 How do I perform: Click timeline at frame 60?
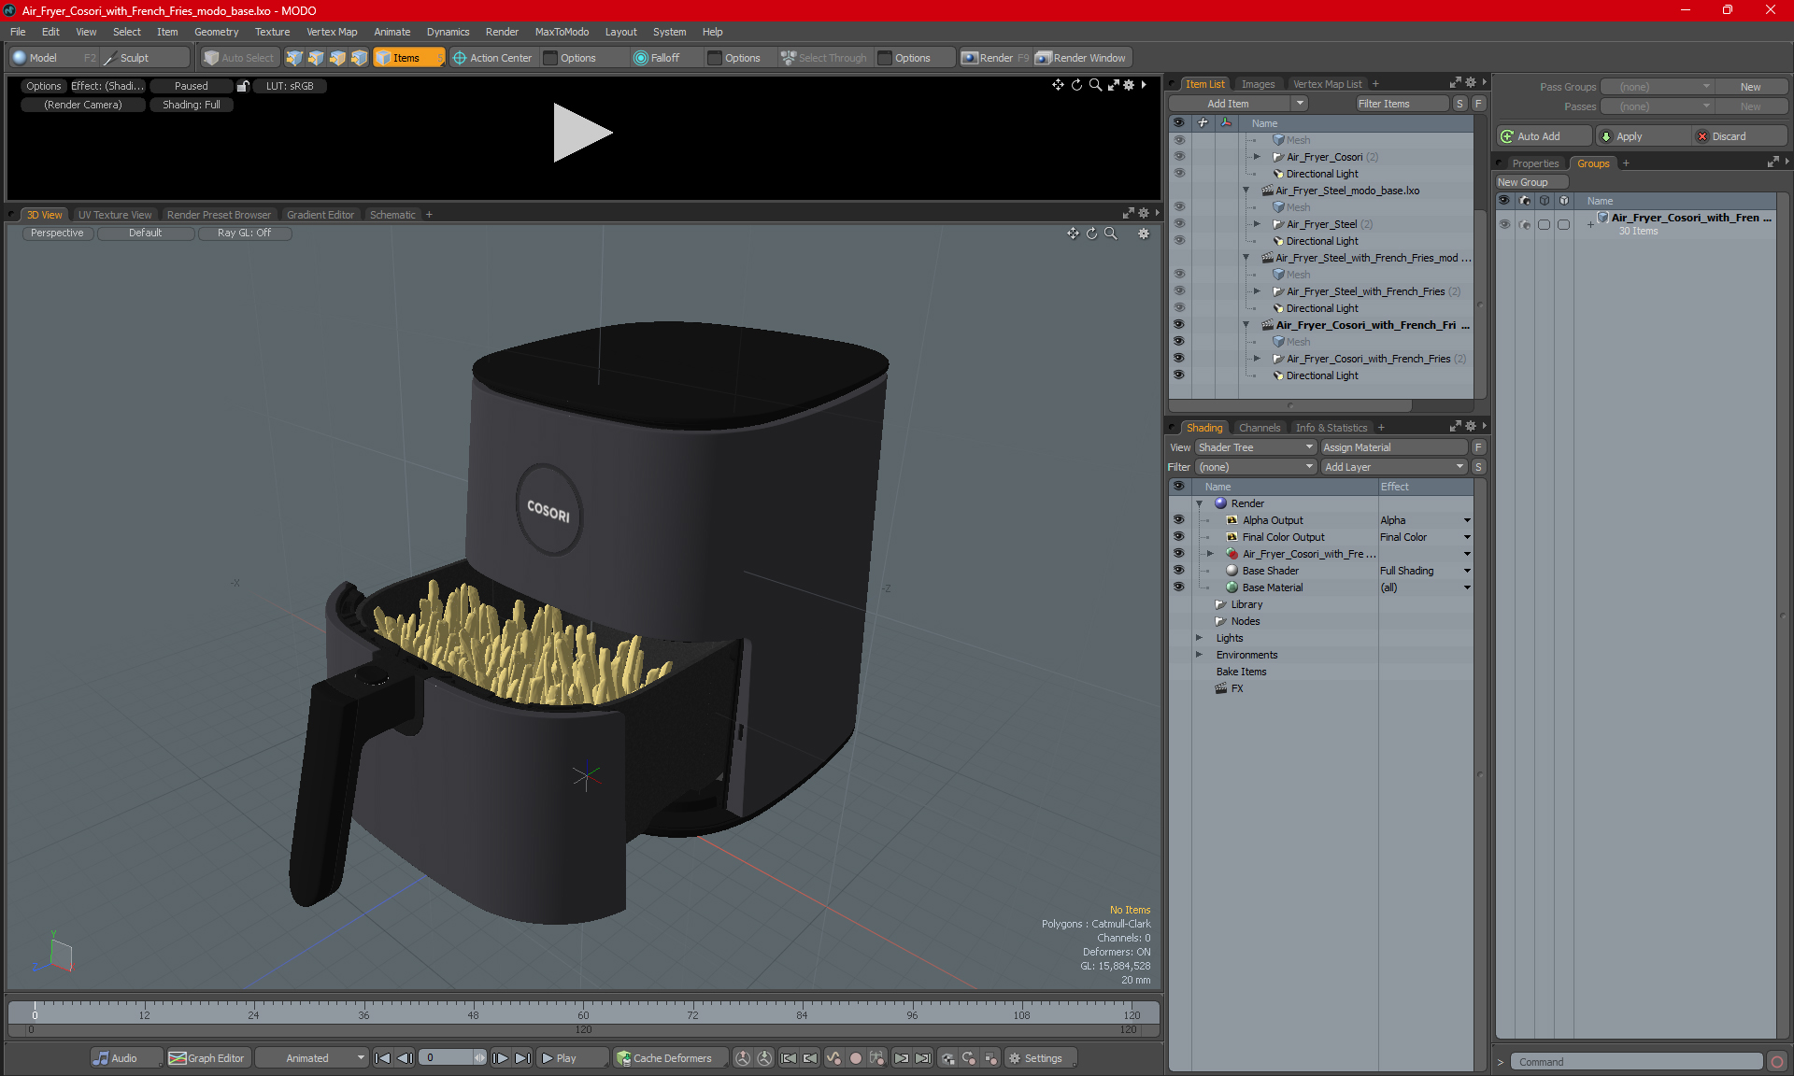tap(583, 1015)
